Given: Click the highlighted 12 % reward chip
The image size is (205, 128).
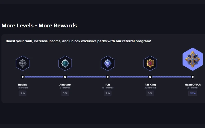Looking at the screenshot, I should [x=193, y=93].
